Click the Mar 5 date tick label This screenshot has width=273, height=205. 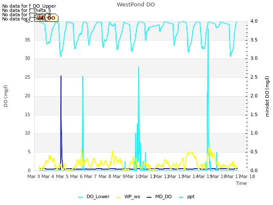(x=62, y=176)
